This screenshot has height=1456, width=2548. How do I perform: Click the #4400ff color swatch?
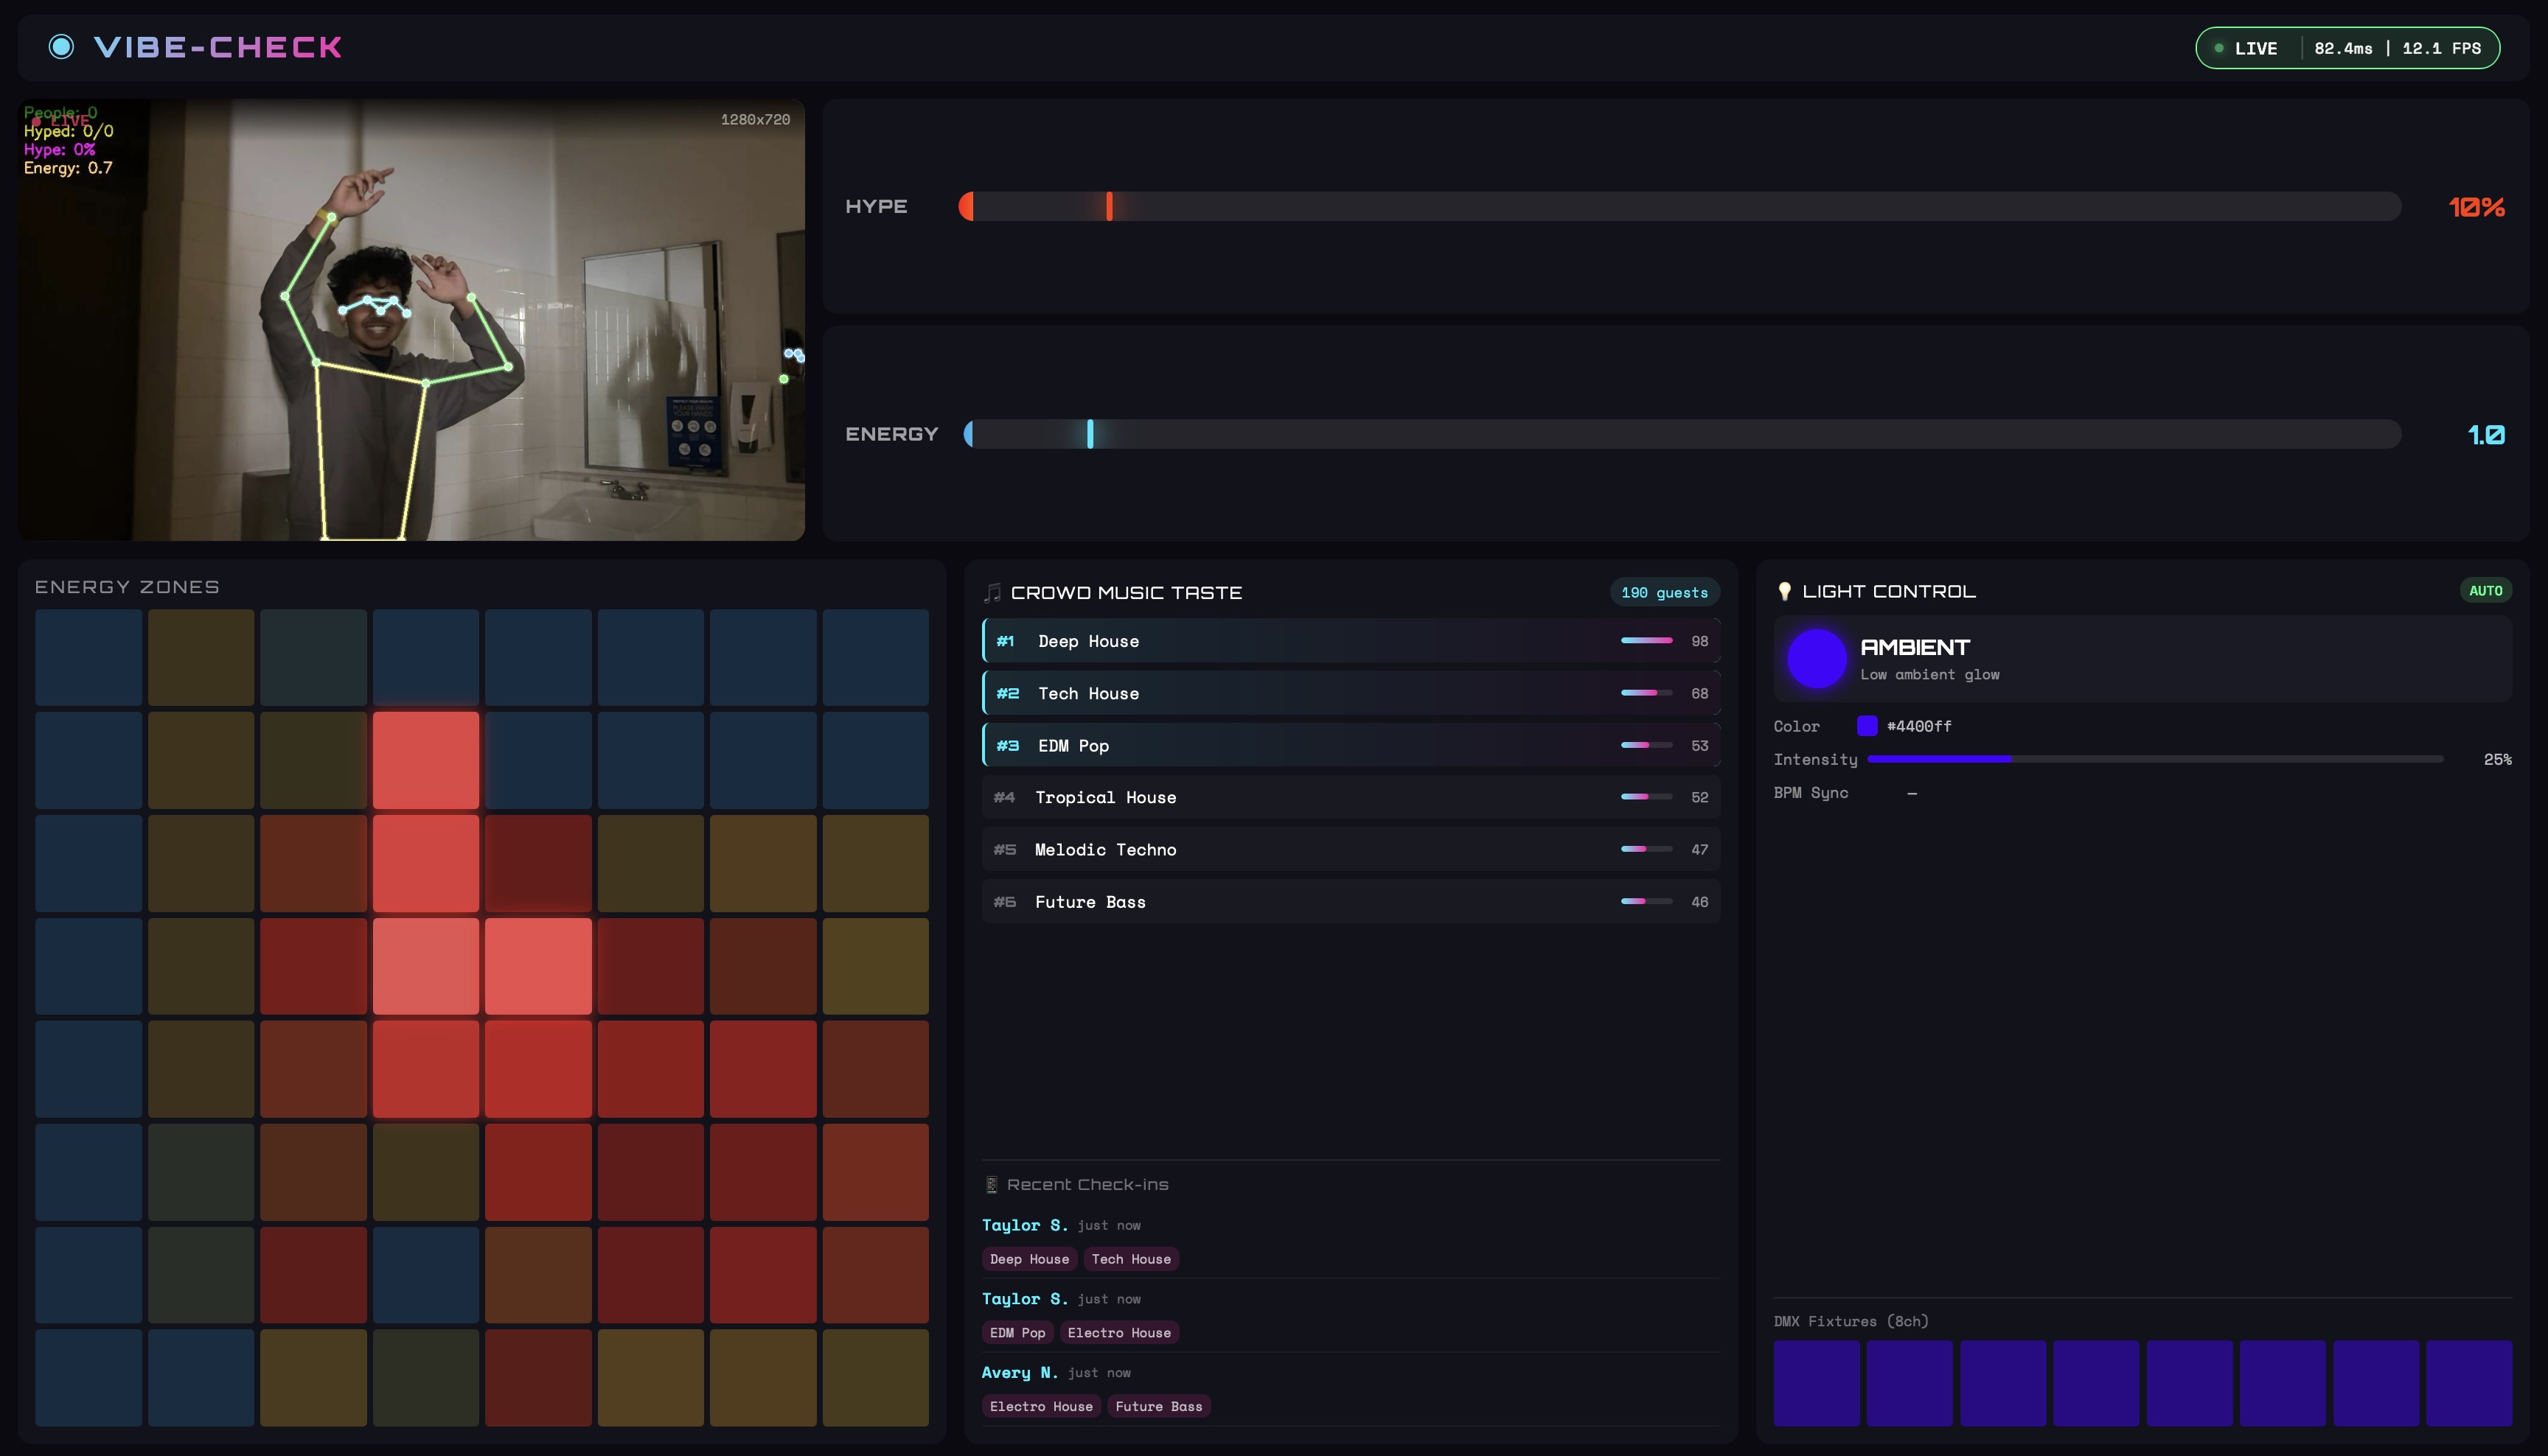pos(1867,726)
